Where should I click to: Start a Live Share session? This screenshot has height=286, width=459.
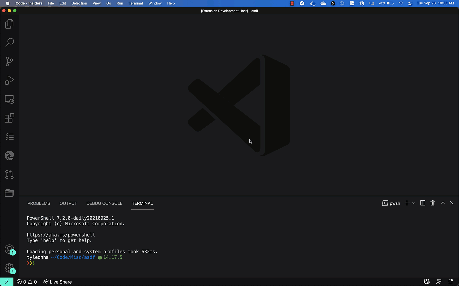pos(57,282)
